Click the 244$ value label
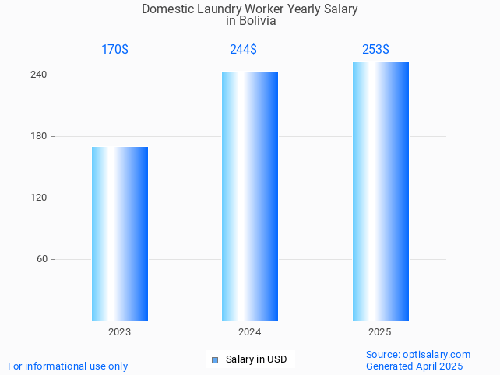 243,50
